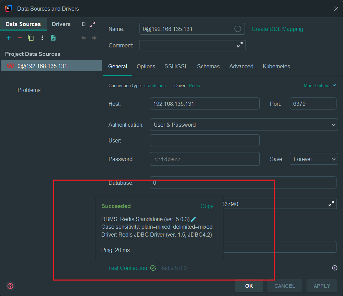Remove the selected data source with minus icon
Screen dimensions: 343x296
tap(20, 38)
